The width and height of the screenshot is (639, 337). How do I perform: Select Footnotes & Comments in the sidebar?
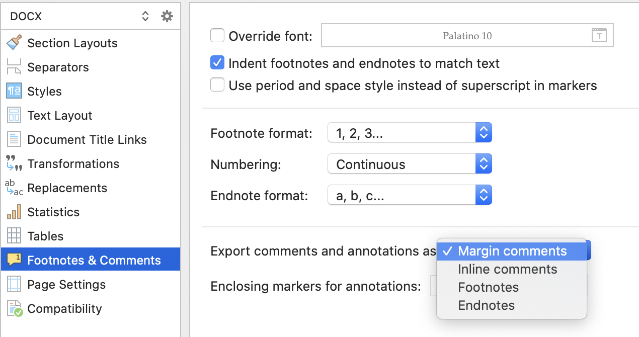click(90, 260)
